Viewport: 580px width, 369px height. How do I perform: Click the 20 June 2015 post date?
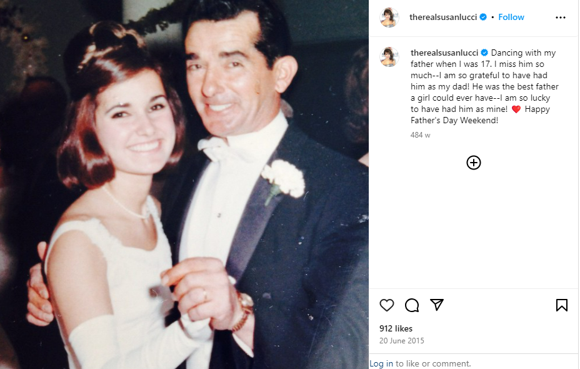[402, 340]
